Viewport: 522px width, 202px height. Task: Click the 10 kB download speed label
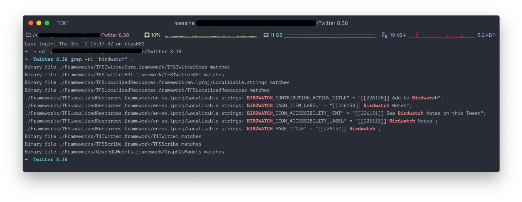click(398, 35)
